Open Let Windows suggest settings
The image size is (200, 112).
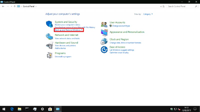click(122, 50)
